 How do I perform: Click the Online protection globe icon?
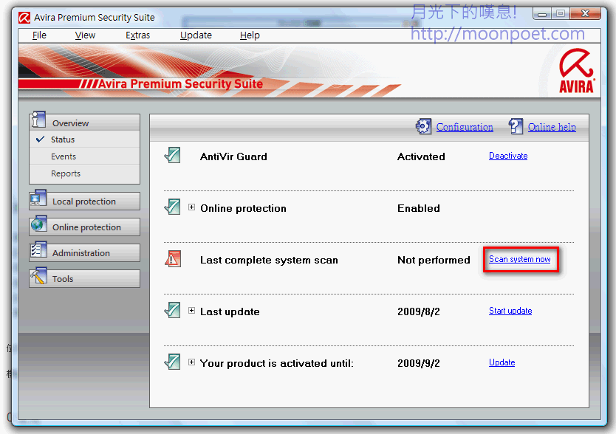point(38,226)
